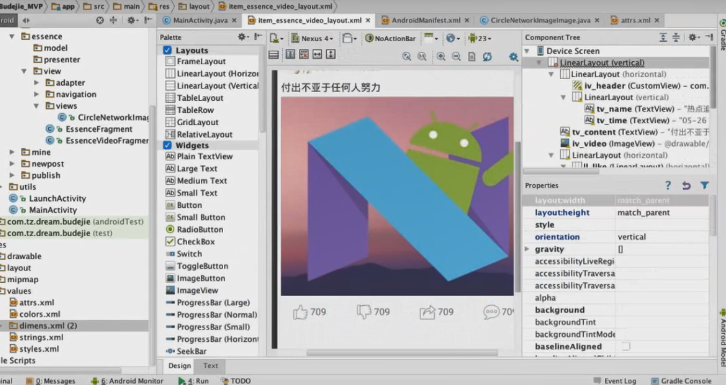Open TODO tool window

point(236,381)
